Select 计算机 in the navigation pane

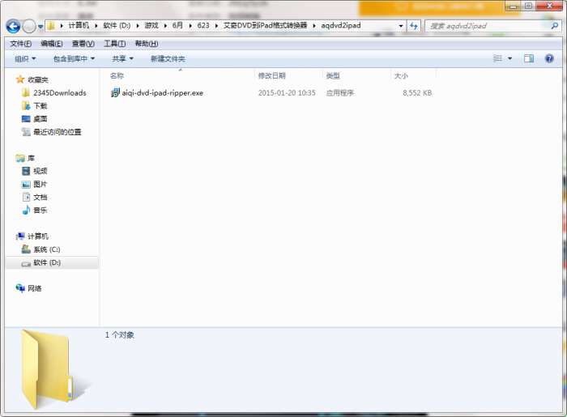tap(38, 236)
